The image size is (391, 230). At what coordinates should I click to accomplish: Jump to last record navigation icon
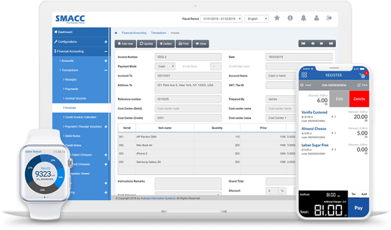point(332,44)
